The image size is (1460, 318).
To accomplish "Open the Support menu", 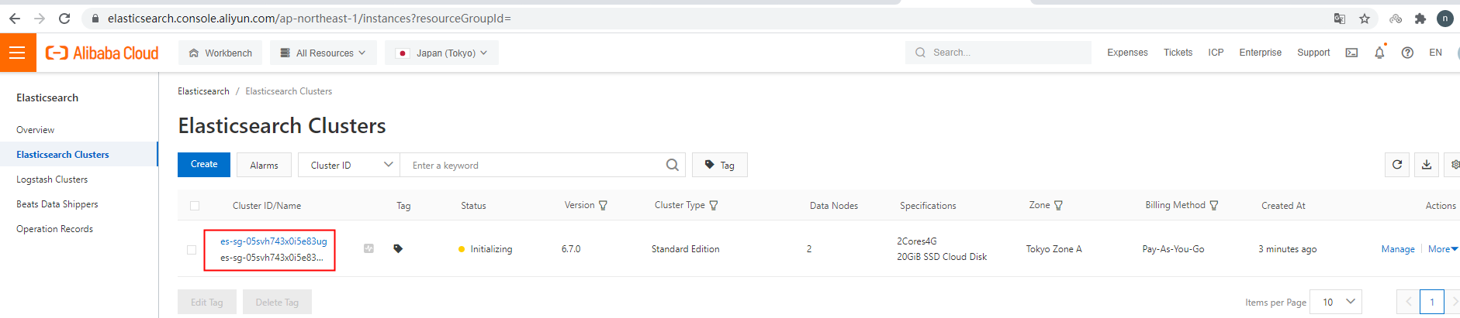I will click(x=1313, y=53).
